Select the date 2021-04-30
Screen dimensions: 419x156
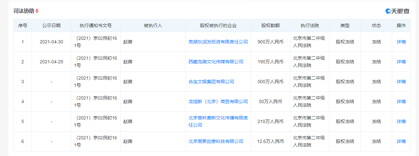(51, 42)
